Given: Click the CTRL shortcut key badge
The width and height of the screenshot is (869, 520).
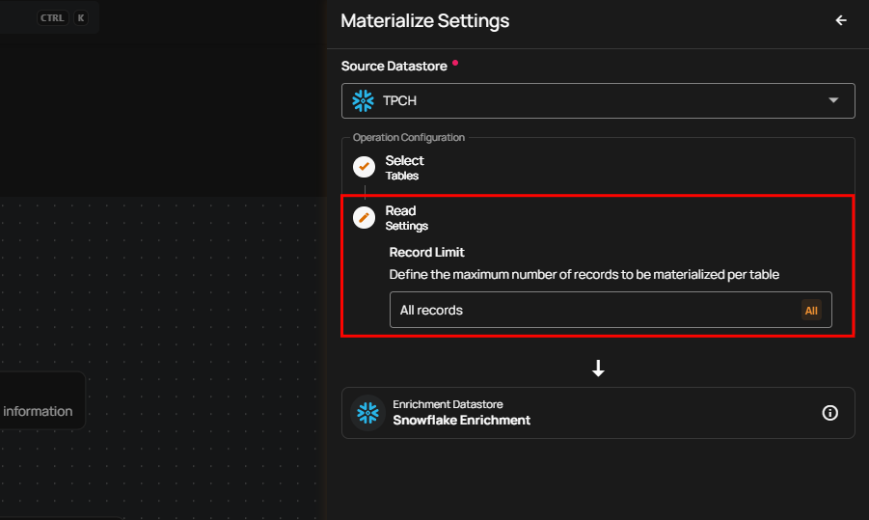Looking at the screenshot, I should click(52, 17).
